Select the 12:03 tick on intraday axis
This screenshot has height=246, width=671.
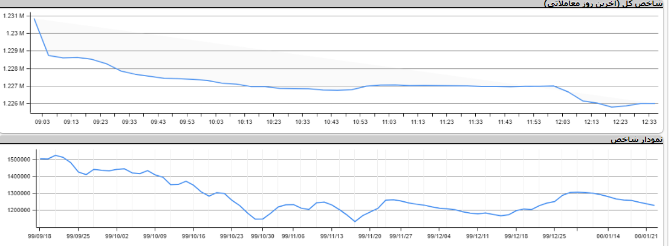(x=562, y=121)
